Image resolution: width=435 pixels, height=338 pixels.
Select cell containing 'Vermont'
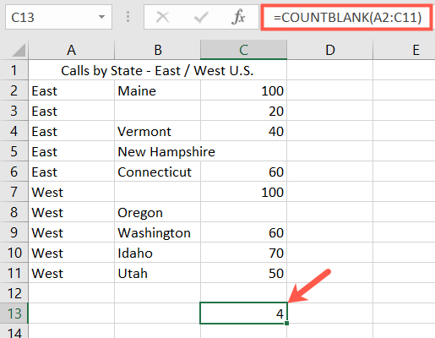[x=158, y=131]
